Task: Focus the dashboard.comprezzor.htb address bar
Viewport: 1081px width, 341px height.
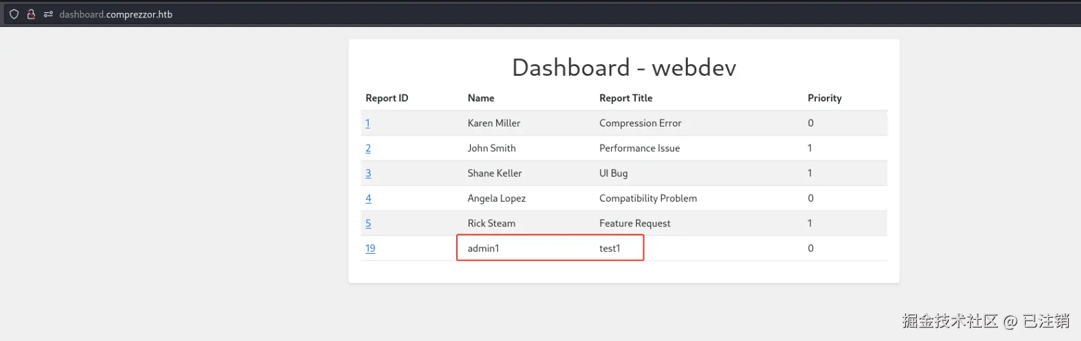Action: 116,14
